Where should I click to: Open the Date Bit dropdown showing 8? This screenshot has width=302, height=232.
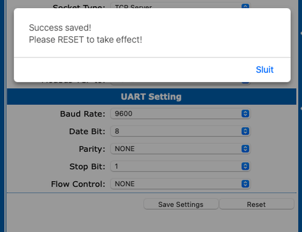click(x=180, y=131)
